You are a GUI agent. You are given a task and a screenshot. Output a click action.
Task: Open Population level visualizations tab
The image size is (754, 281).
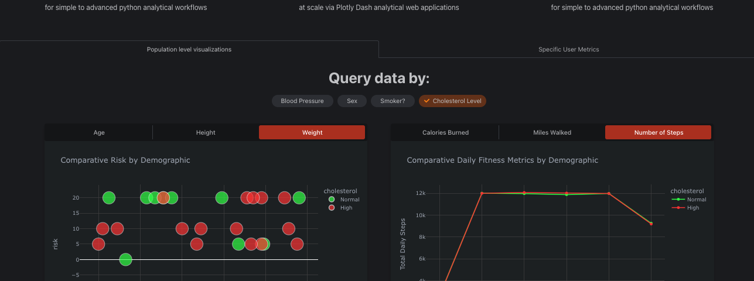click(189, 49)
